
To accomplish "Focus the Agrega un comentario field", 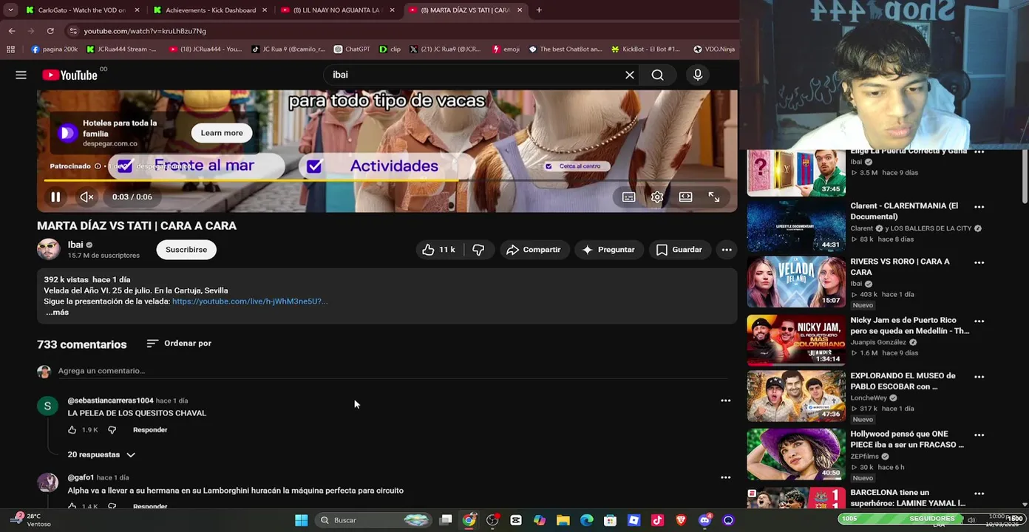I will pos(392,371).
